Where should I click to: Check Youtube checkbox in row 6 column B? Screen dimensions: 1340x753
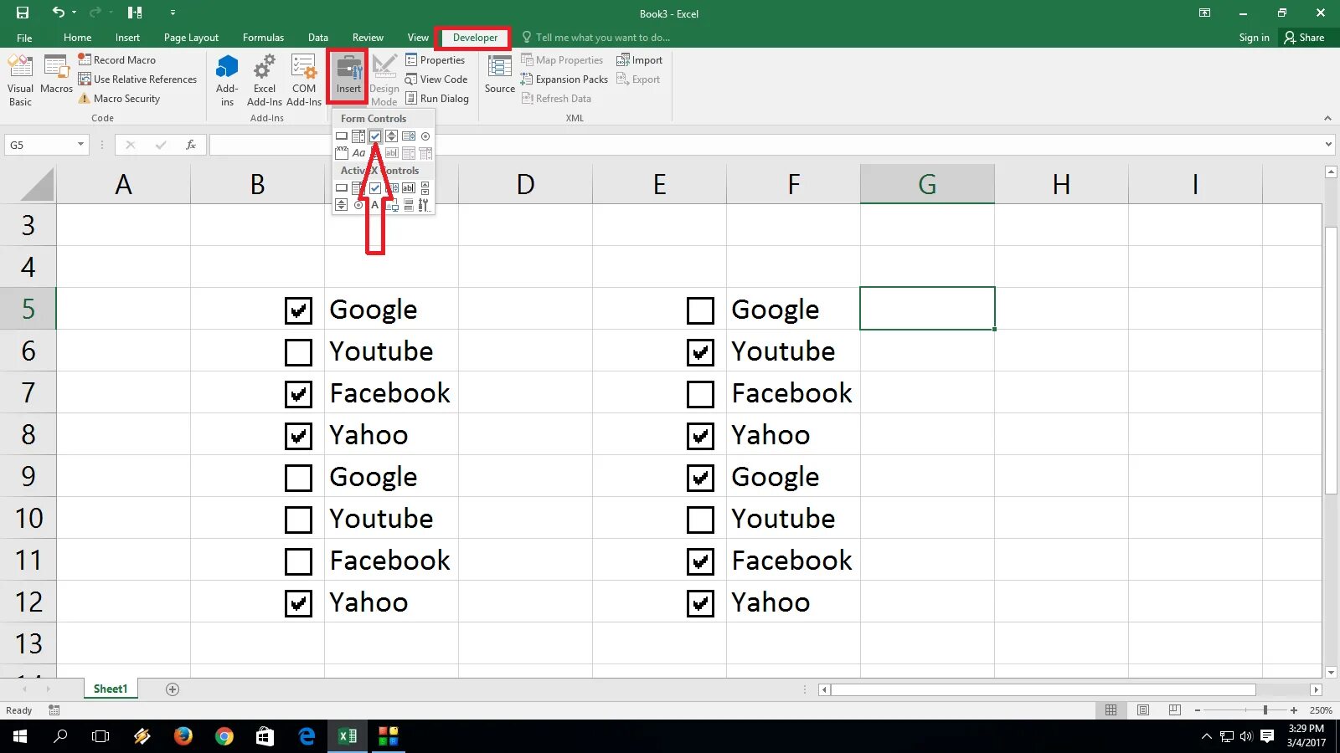click(x=298, y=352)
